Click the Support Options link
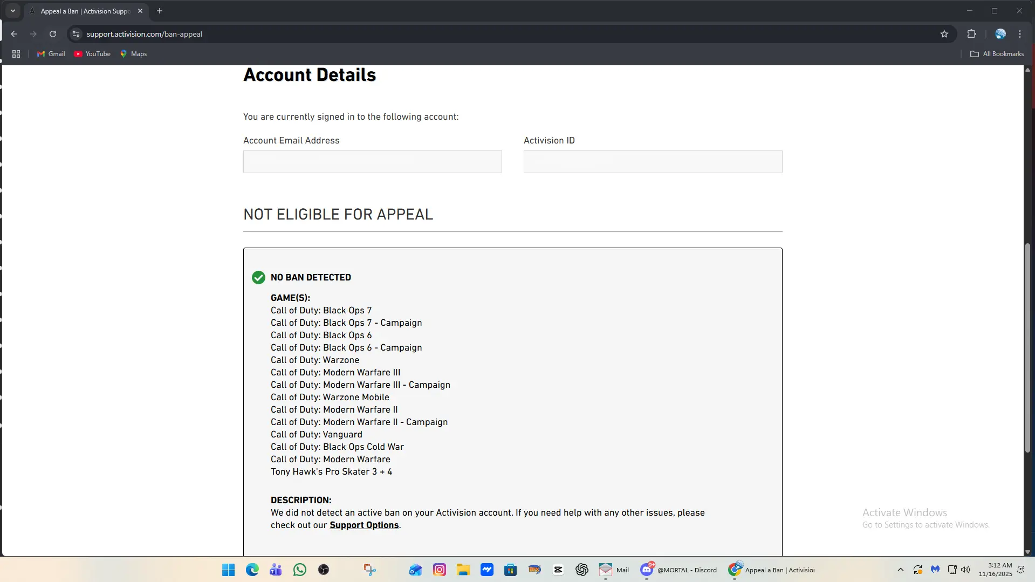Screen dimensions: 1035x582 tap(364, 525)
